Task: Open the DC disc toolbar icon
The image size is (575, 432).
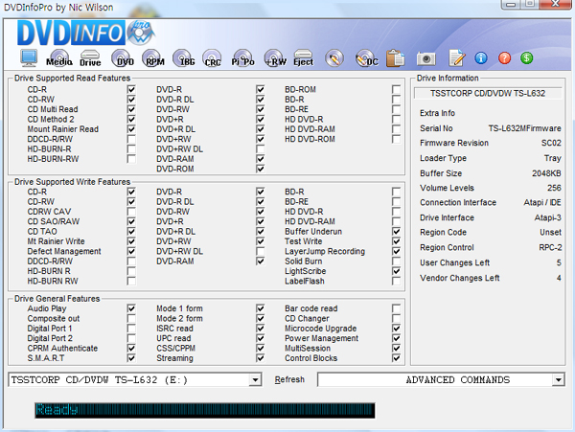Action: 367,58
